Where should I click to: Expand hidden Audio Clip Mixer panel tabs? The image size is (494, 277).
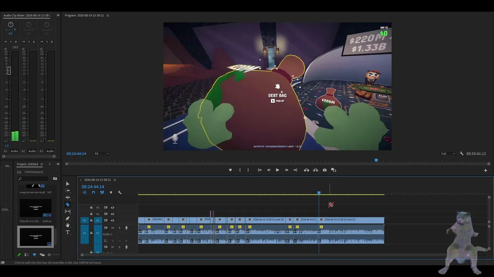(58, 15)
